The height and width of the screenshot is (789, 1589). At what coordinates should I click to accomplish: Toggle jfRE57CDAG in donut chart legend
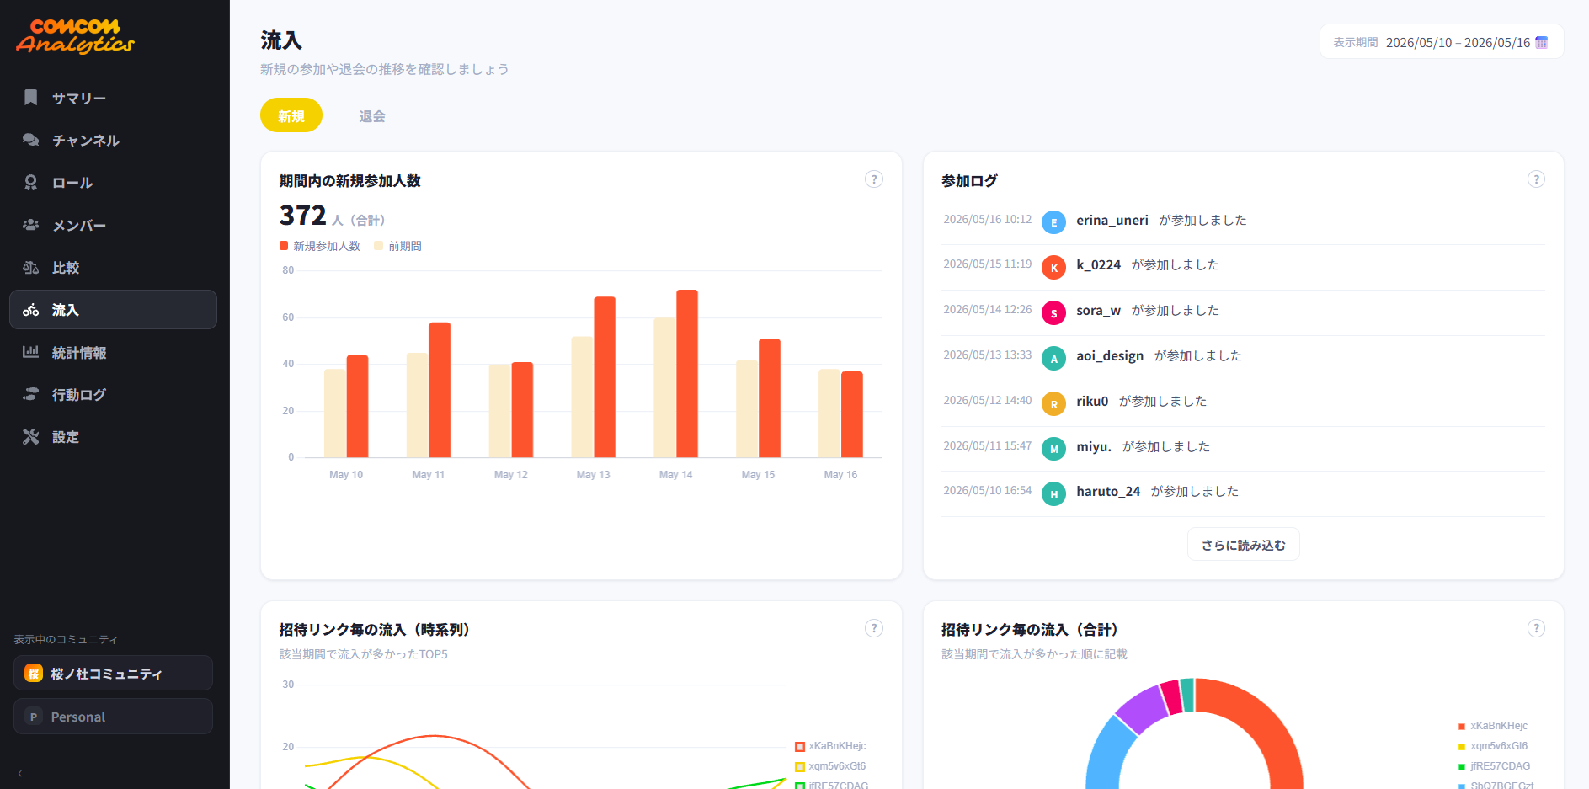click(1494, 766)
